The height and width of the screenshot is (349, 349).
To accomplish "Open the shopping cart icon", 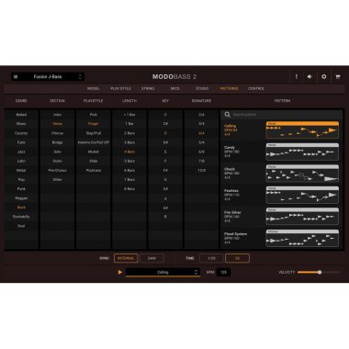I will click(x=338, y=76).
